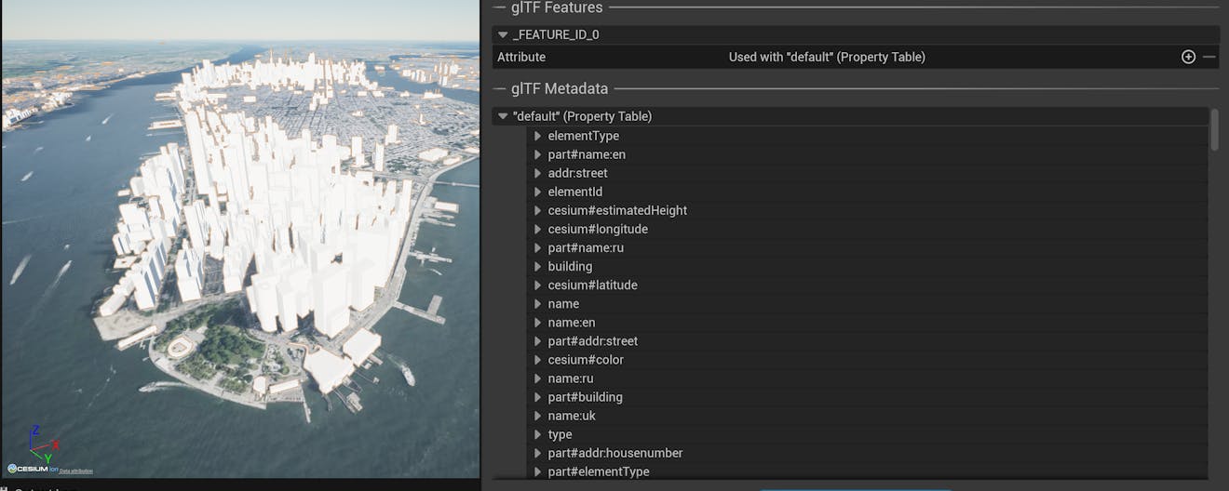Image resolution: width=1229 pixels, height=491 pixels.
Task: Click the minus icon in Attribute row
Action: [x=1209, y=57]
